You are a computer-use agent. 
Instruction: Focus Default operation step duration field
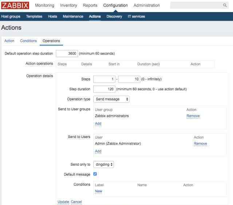tap(67, 54)
